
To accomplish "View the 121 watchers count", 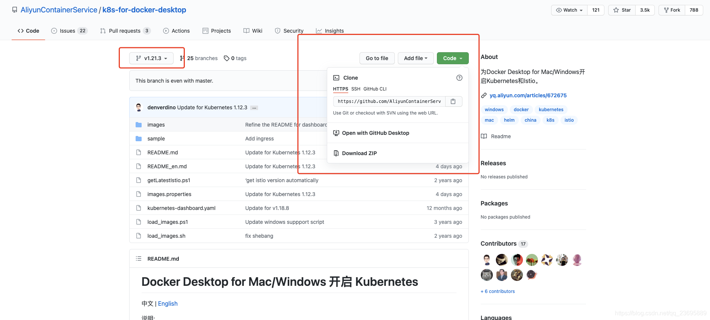I will tap(596, 10).
